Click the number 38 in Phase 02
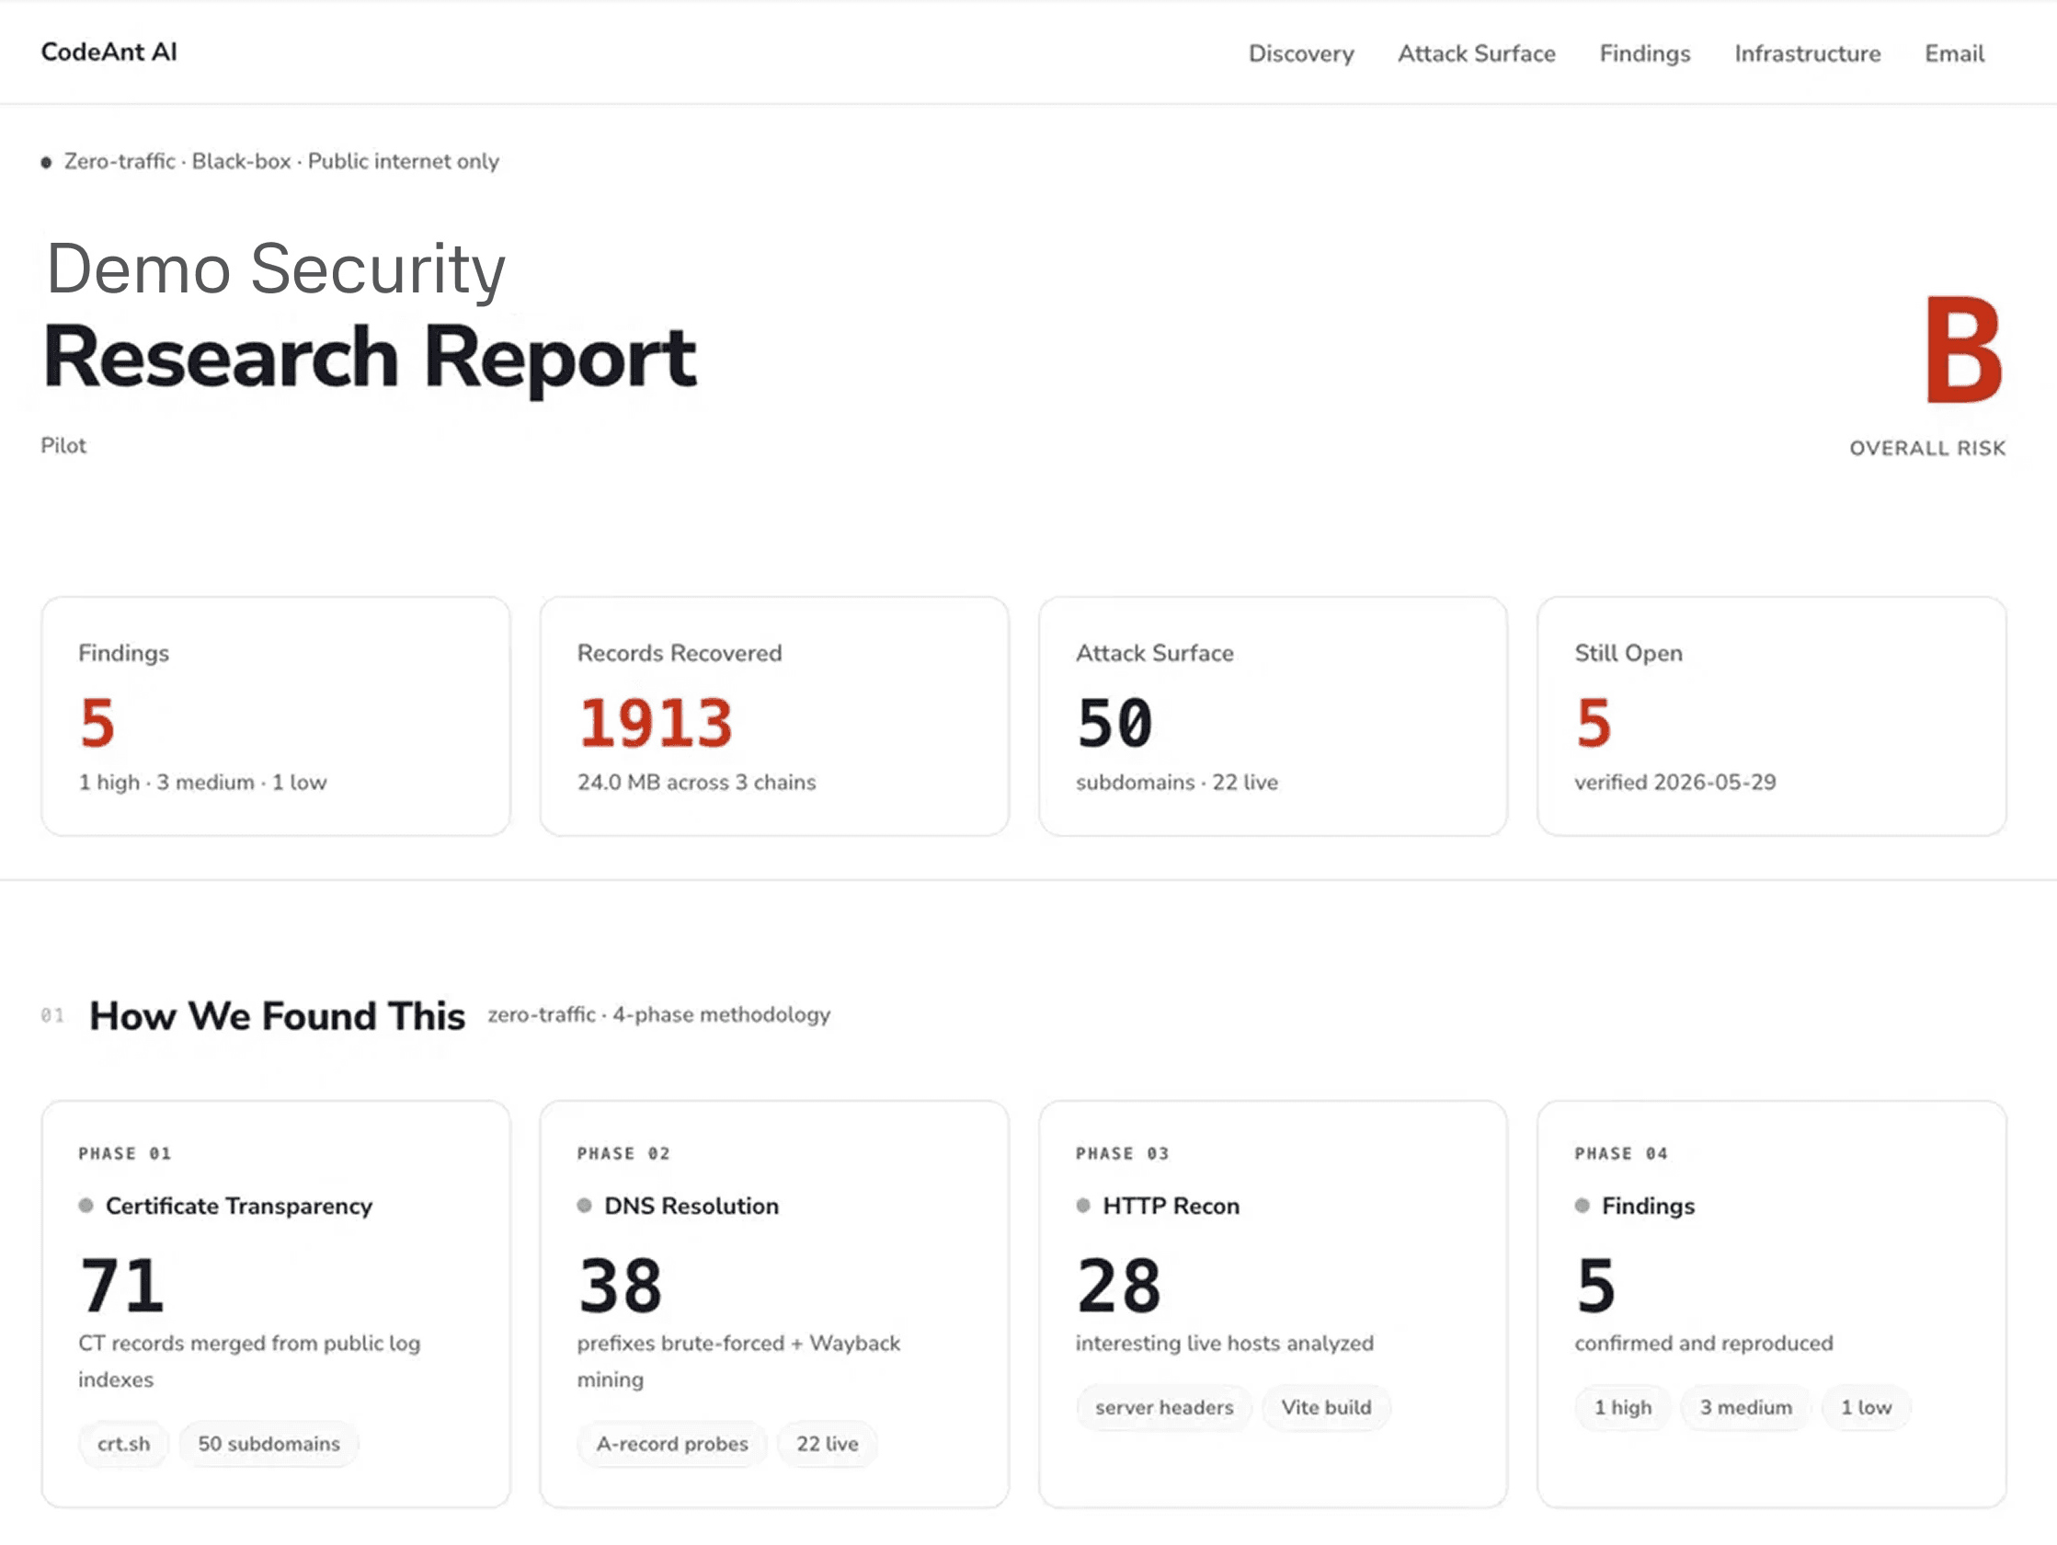 tap(621, 1286)
